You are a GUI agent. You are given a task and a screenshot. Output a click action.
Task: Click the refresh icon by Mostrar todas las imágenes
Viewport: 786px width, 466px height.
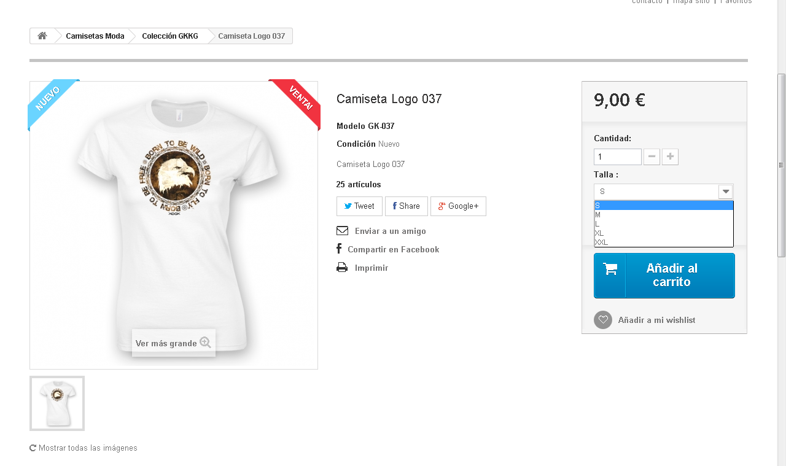[x=33, y=448]
